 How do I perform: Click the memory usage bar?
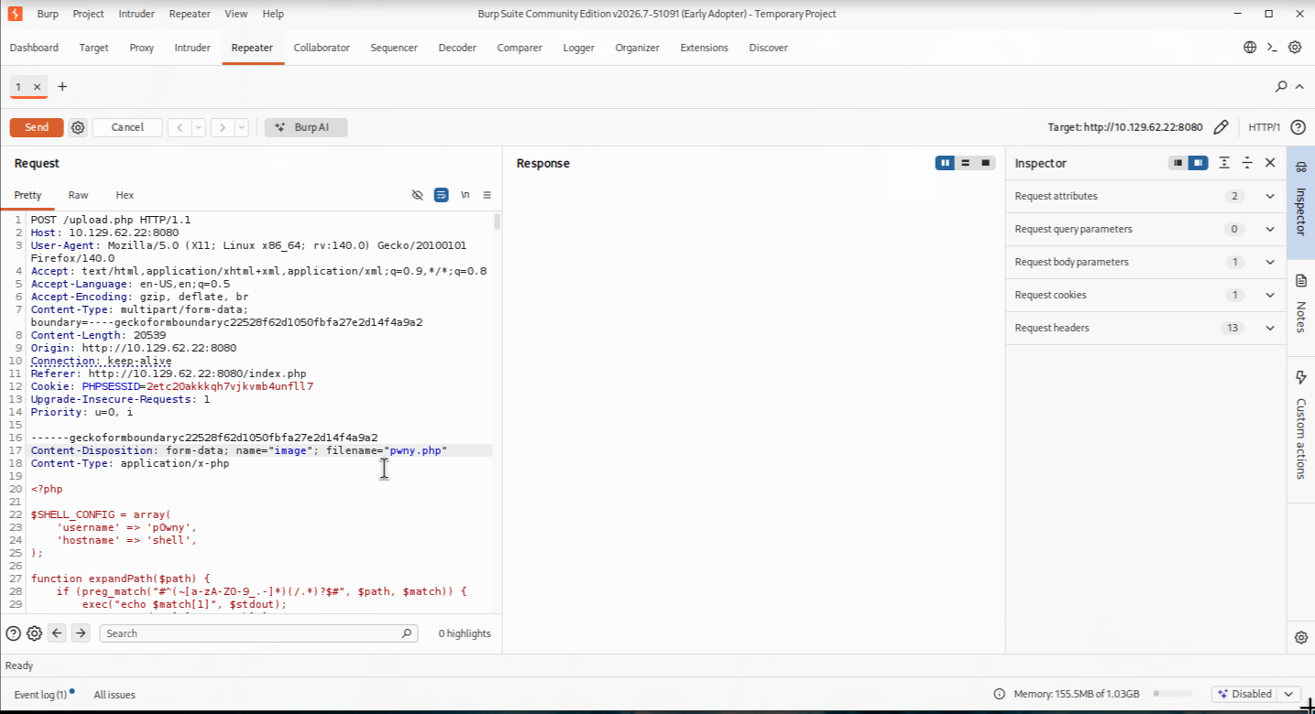[1173, 694]
